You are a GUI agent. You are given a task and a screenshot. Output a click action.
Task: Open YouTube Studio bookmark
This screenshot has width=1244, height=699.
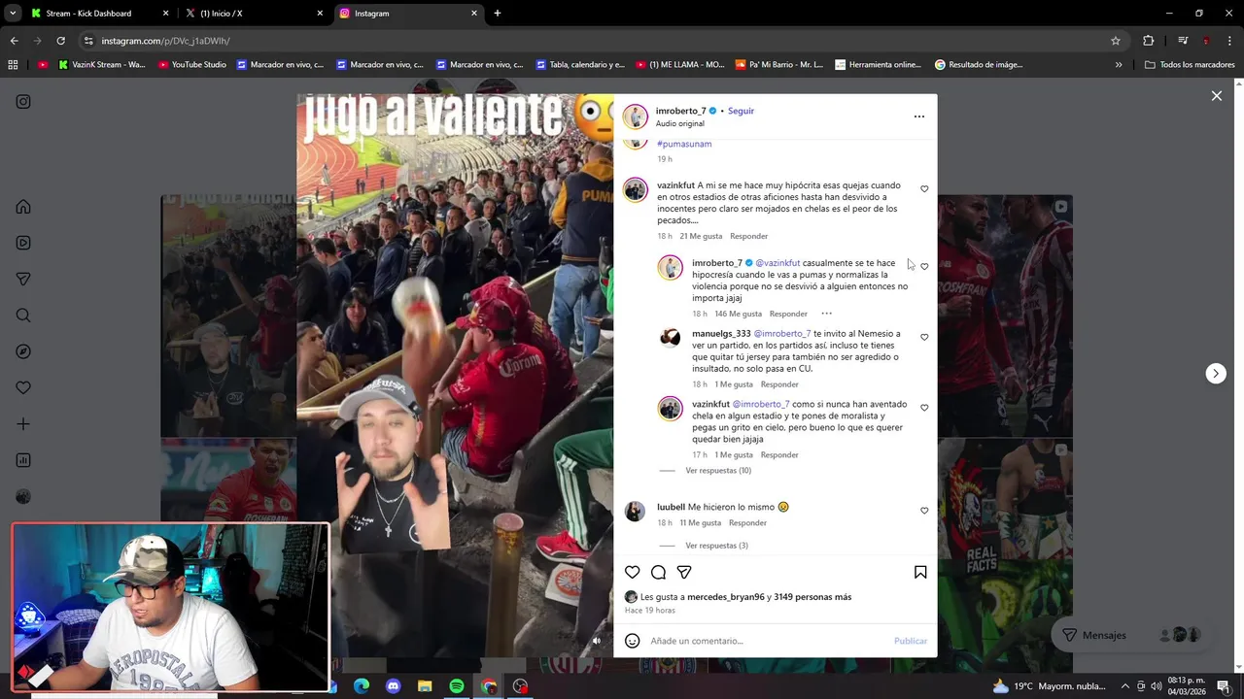click(x=191, y=65)
